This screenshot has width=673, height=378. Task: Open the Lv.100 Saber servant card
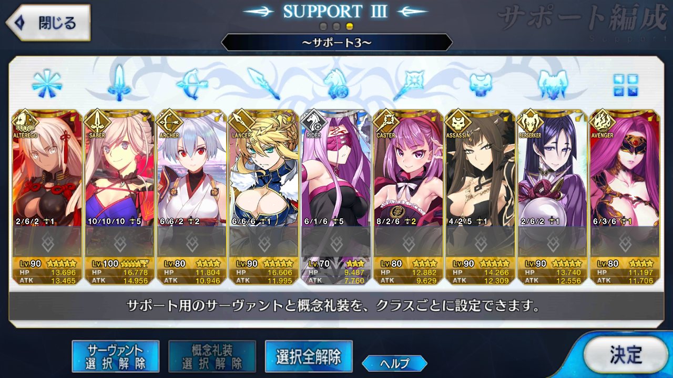tap(119, 197)
